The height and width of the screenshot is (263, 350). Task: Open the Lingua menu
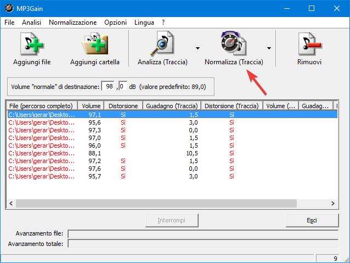pos(144,23)
